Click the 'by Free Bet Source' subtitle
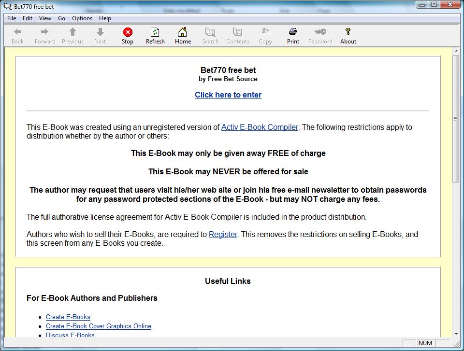The image size is (464, 351). click(228, 79)
